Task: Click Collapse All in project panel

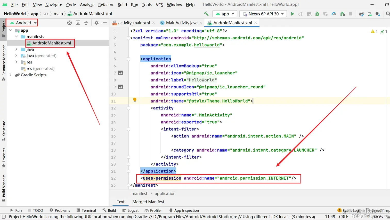Action: click(x=86, y=23)
